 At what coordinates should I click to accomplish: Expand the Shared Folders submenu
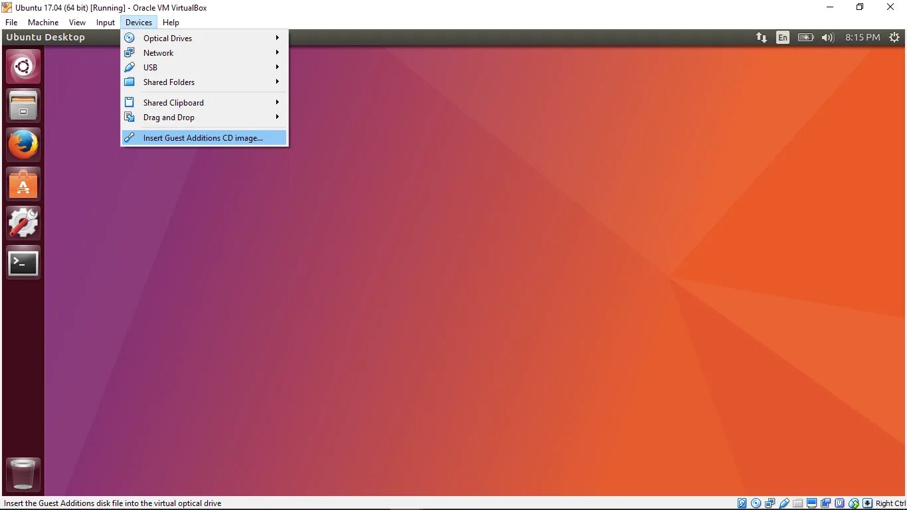tap(205, 82)
